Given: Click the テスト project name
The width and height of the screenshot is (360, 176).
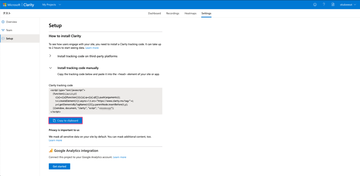Looking at the screenshot, I should (x=7, y=14).
